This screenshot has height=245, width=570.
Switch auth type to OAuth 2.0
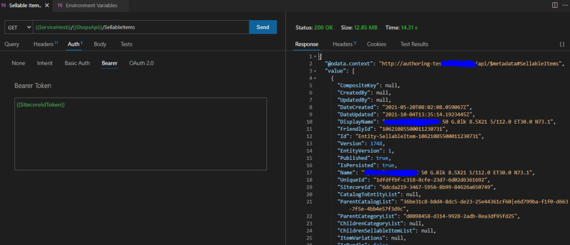(x=141, y=63)
